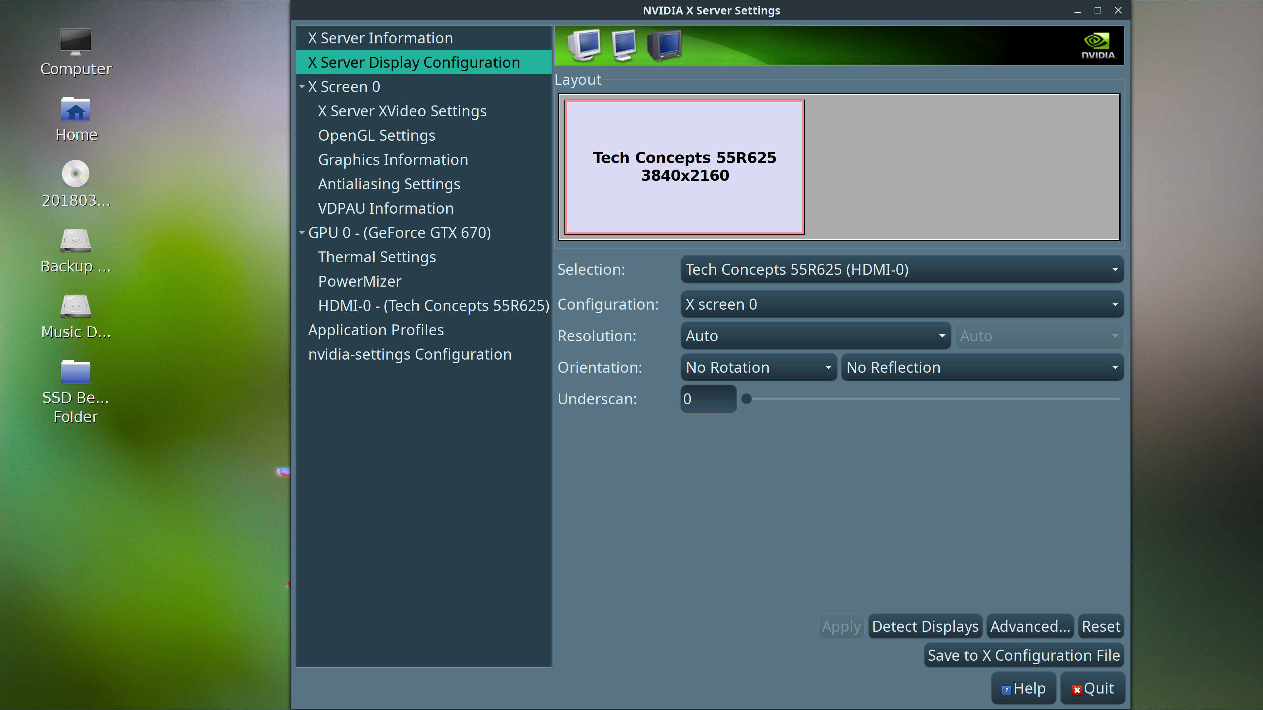
Task: Collapse the X Screen 0 tree node
Action: point(302,87)
